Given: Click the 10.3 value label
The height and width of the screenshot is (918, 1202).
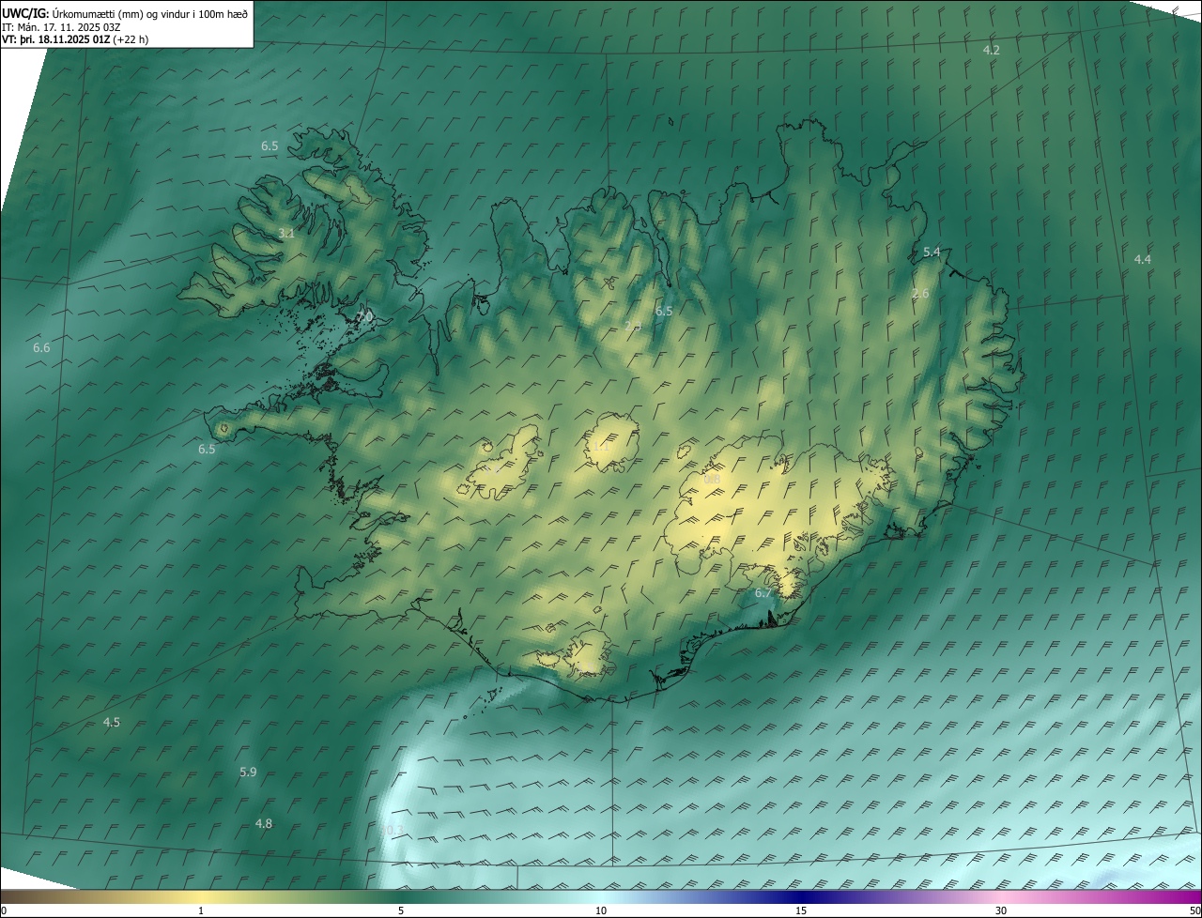Looking at the screenshot, I should click(392, 830).
